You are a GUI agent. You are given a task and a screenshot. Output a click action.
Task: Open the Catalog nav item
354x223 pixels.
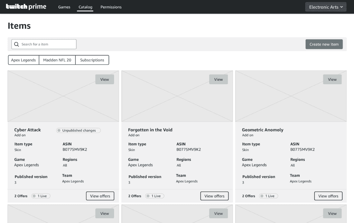coord(85,7)
